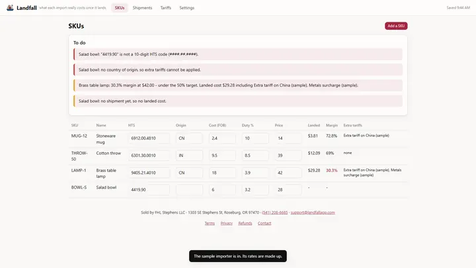Click the Brass table lamp margin warning
Screen dimensions: 476x268
[238, 85]
